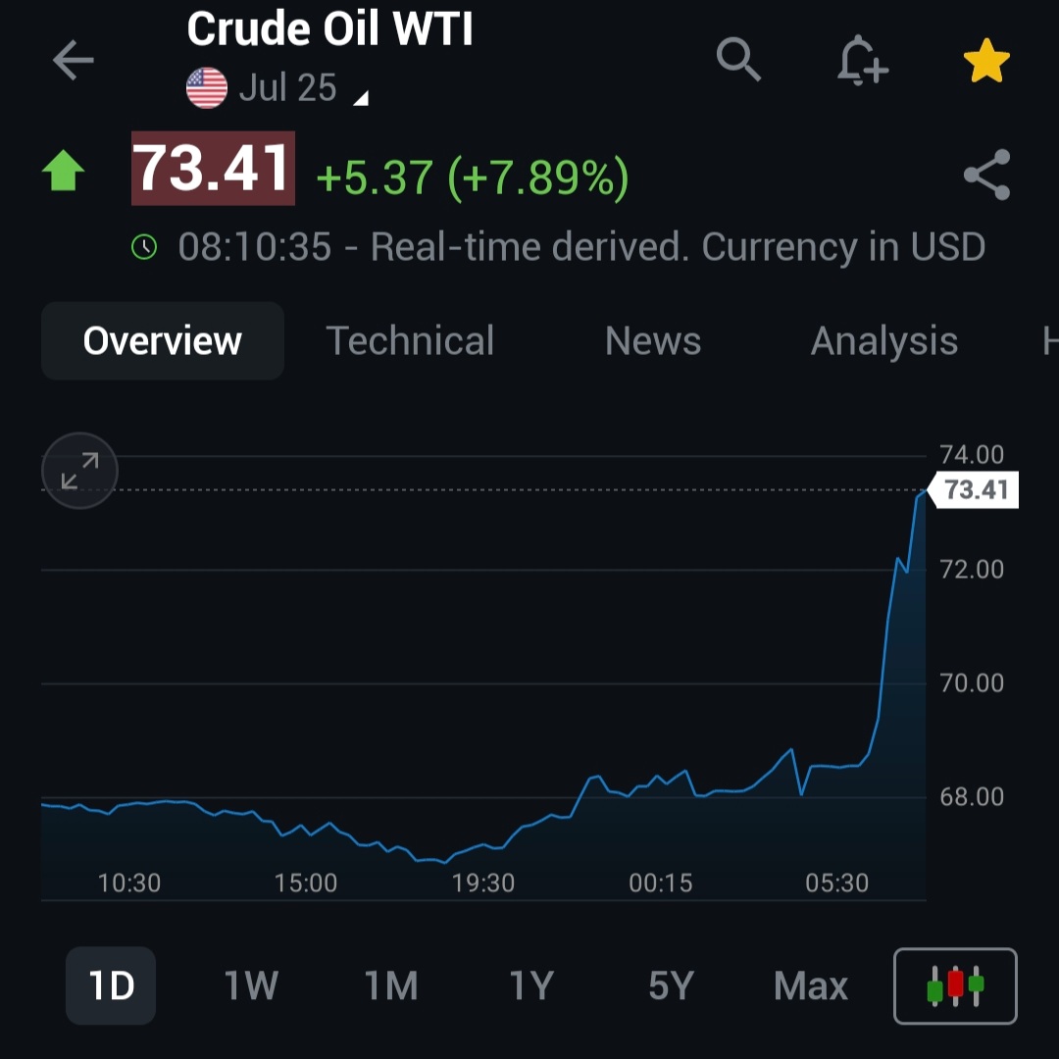1059x1059 pixels.
Task: Tap the highlighted 73.41 price value
Action: tap(213, 169)
